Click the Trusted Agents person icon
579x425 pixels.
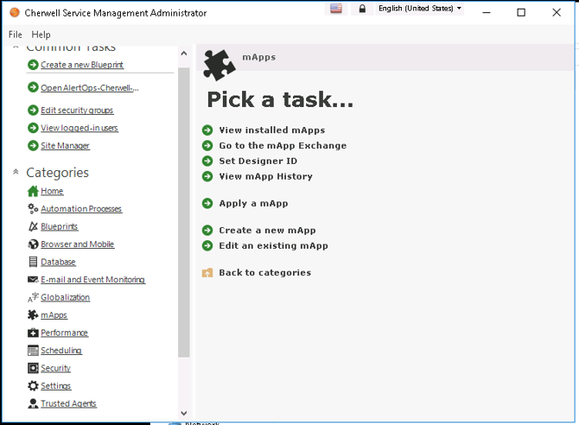point(33,403)
